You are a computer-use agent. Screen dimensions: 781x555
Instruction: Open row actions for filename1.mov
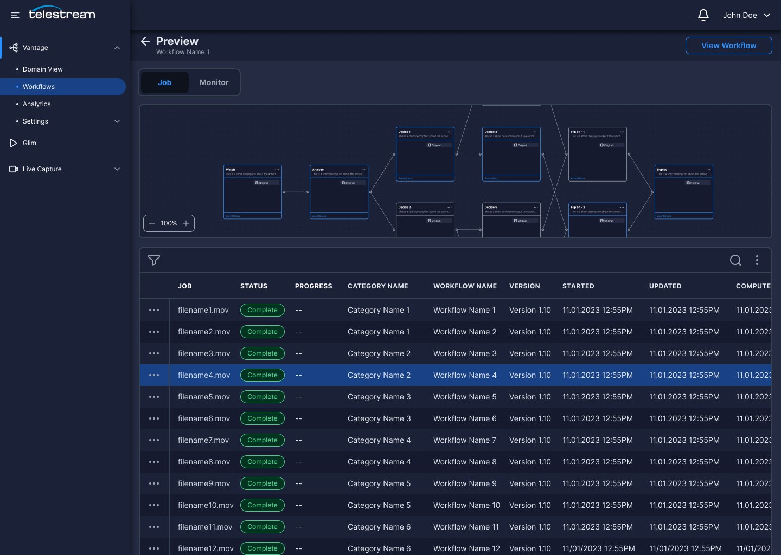point(154,310)
